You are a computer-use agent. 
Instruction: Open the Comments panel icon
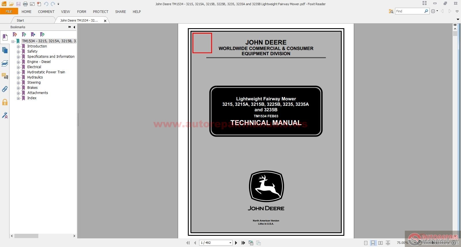(x=5, y=76)
